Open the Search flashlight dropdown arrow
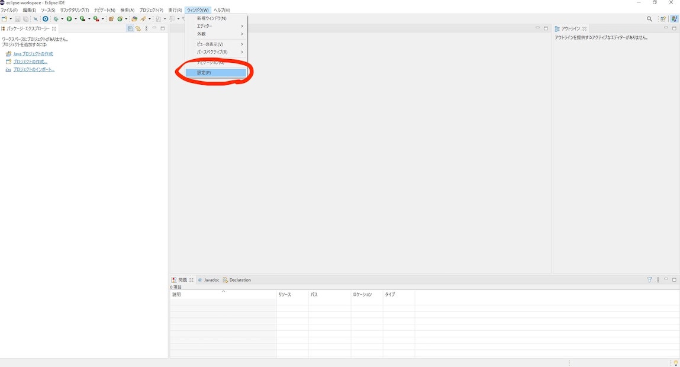The width and height of the screenshot is (680, 367). 149,19
